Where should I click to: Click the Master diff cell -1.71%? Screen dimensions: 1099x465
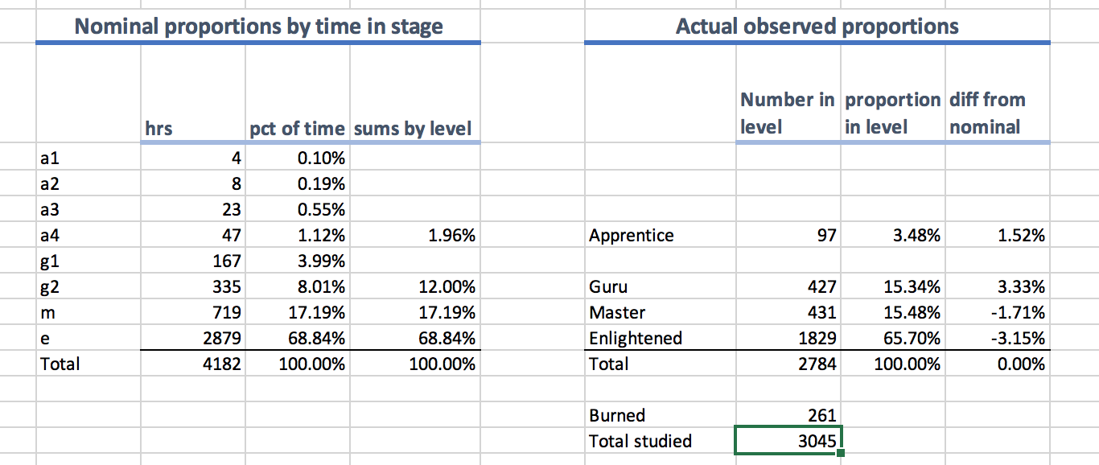coord(998,312)
